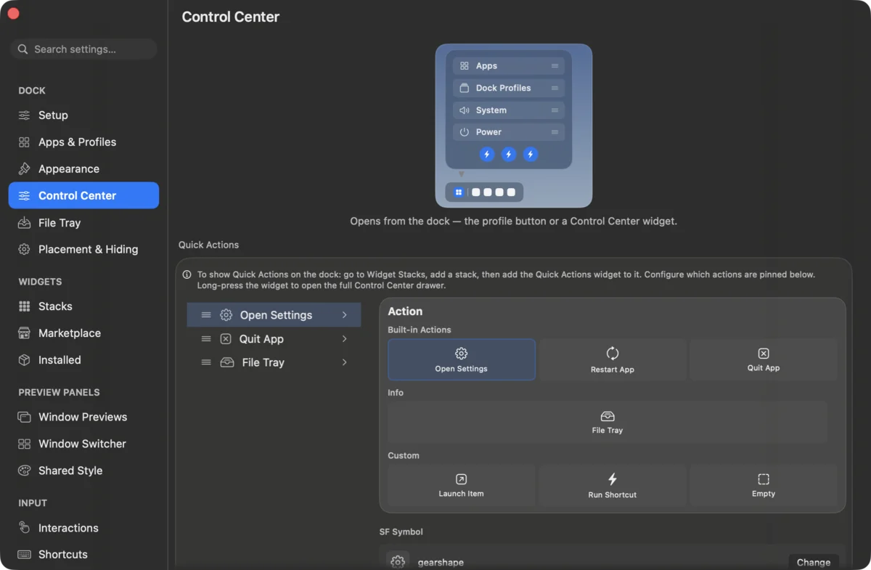
Task: Select Control Center in the sidebar
Action: pos(83,195)
